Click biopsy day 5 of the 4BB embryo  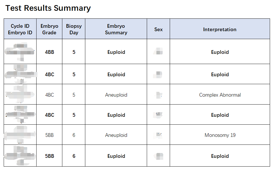coord(74,52)
